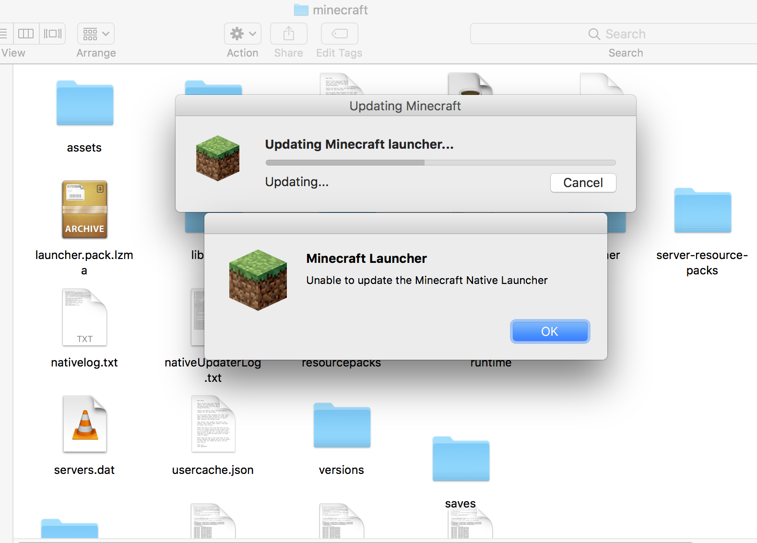The image size is (757, 543).
Task: Click the "nativeUpdaterLog.txt" file name
Action: tap(213, 370)
